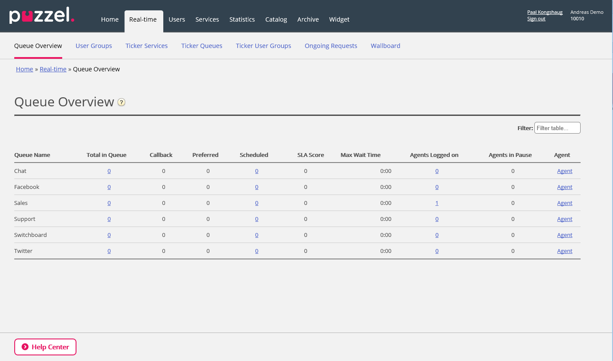Sort by Max Wait Time column header

(360, 155)
